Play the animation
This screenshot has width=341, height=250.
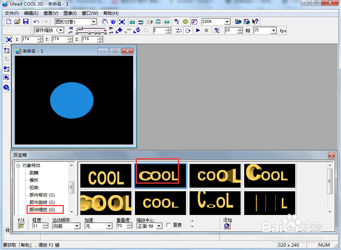pos(198,30)
